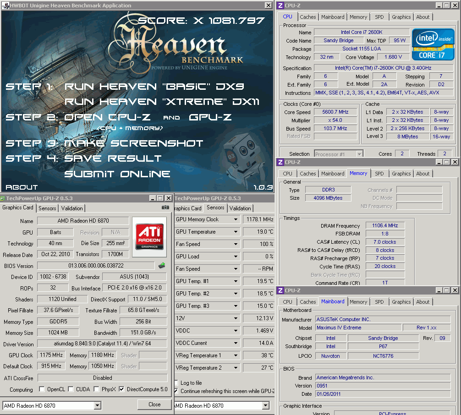The width and height of the screenshot is (461, 415).
Task: Click the Close button in GPU-Z
Action: (x=154, y=404)
